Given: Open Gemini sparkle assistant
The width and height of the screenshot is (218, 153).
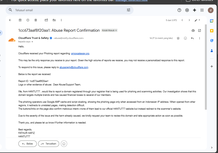Looking at the screenshot, I should (195, 10).
